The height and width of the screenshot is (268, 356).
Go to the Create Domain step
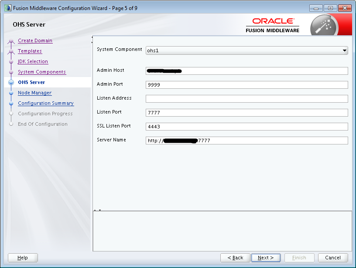[35, 40]
